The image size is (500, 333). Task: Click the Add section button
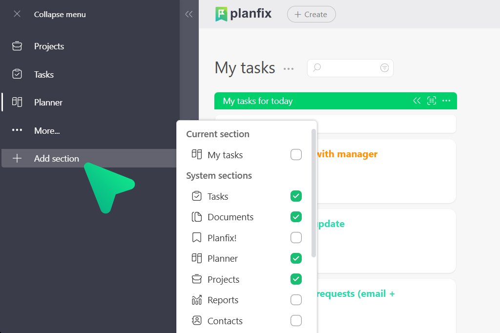[56, 158]
